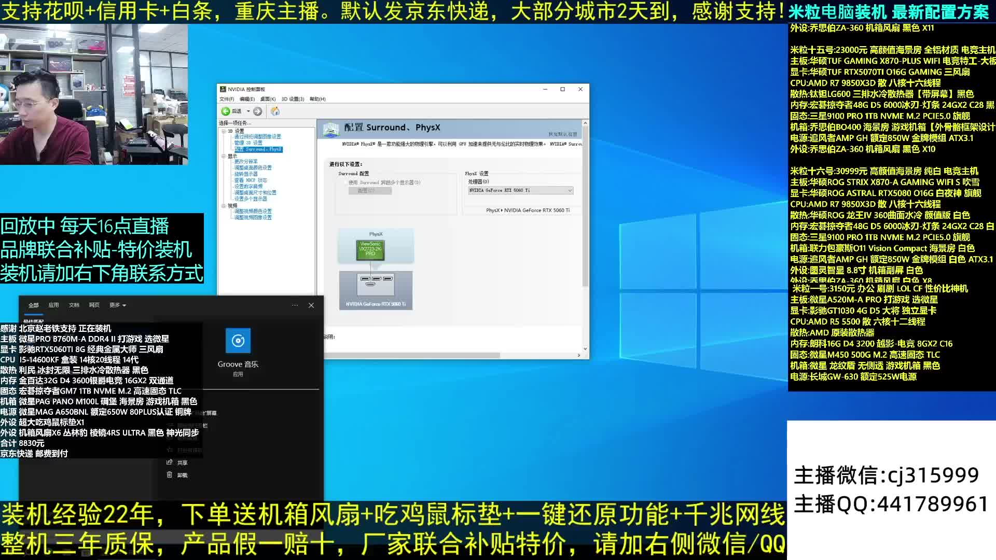Open the Back history dropdown arrow
996x560 pixels.
pos(248,111)
